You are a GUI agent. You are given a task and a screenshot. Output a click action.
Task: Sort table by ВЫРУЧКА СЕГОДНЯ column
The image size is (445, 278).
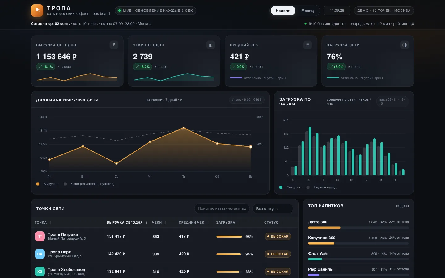127,223
